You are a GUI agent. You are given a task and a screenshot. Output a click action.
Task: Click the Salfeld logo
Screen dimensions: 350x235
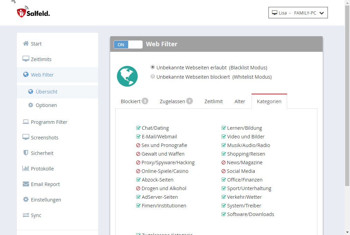pos(33,13)
